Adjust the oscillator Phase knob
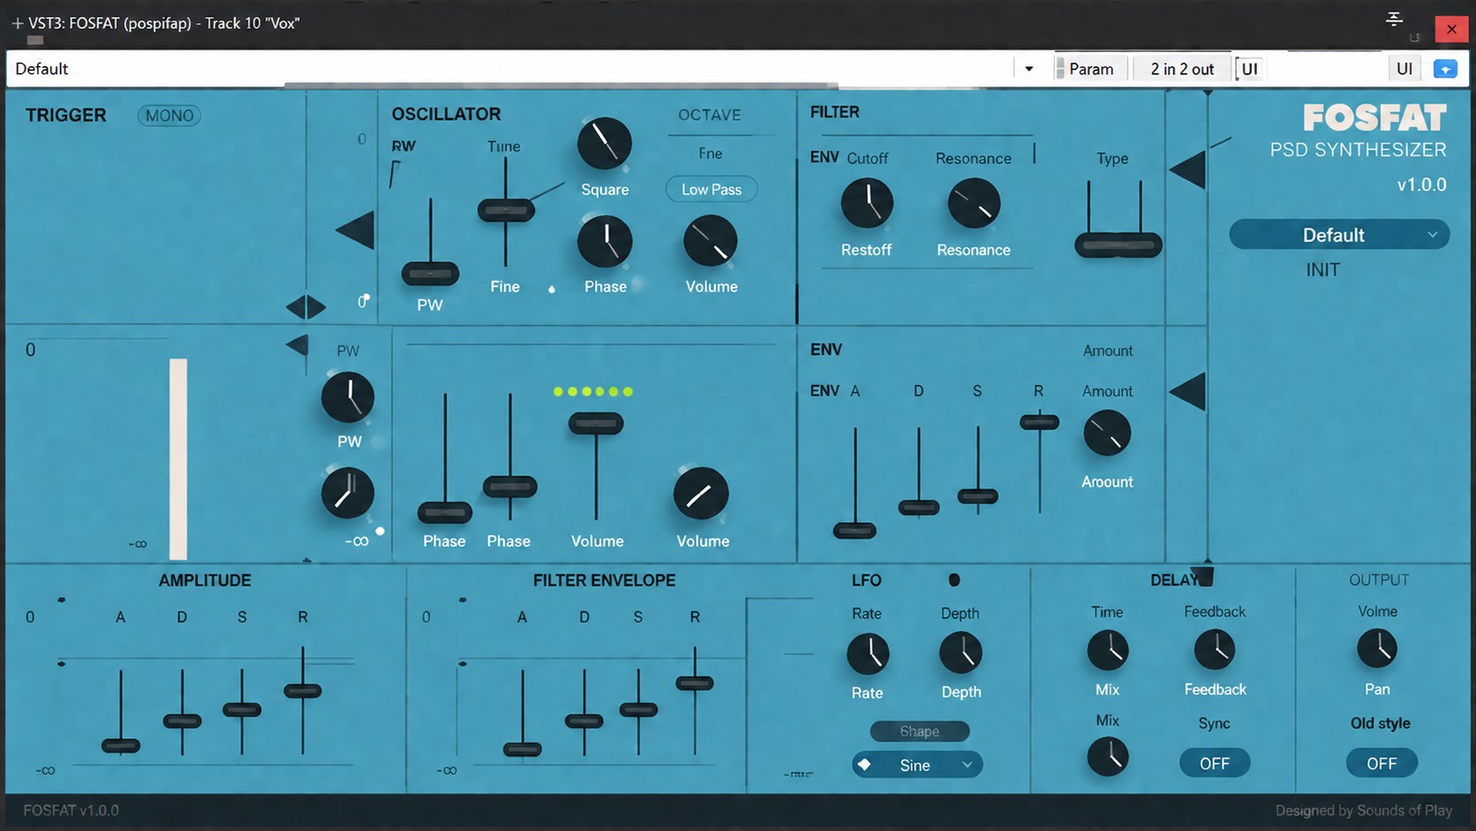This screenshot has height=831, width=1476. coord(605,241)
